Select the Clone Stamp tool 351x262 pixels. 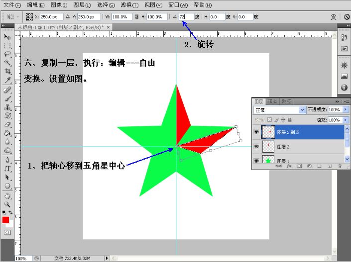tap(7, 107)
